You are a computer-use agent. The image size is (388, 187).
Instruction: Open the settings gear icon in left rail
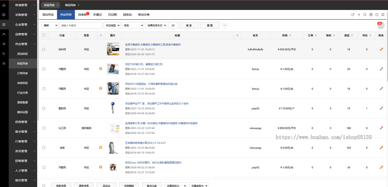[x=4, y=15]
